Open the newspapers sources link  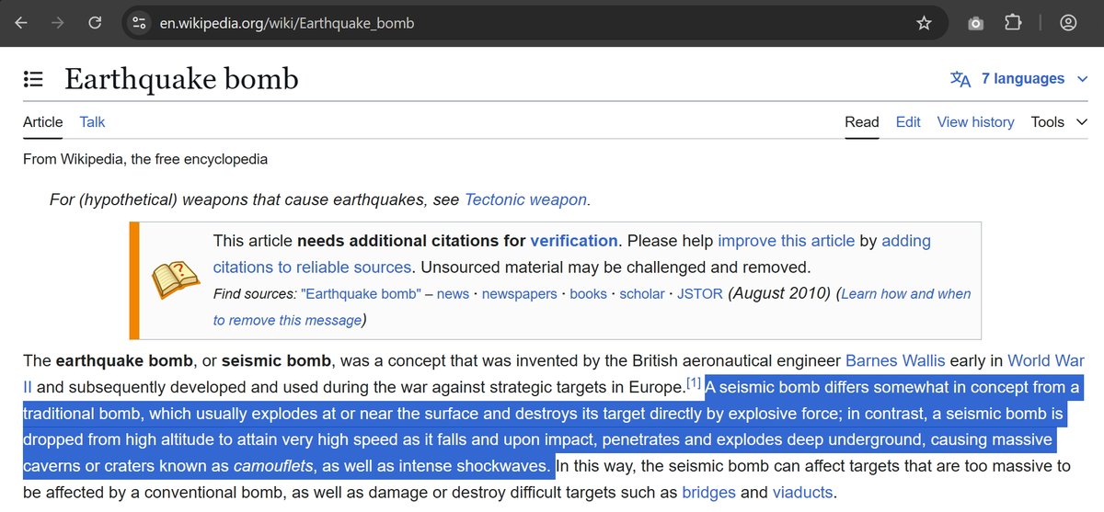coord(521,294)
